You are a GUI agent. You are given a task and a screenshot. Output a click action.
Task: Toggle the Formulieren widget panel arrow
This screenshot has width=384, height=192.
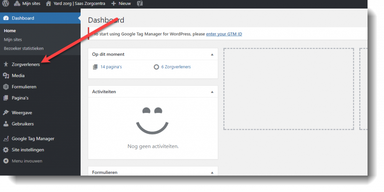212,173
